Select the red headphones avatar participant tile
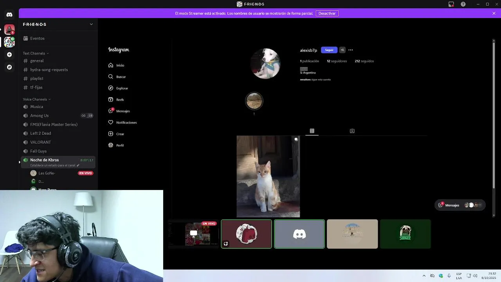The width and height of the screenshot is (501, 282). pyautogui.click(x=246, y=234)
